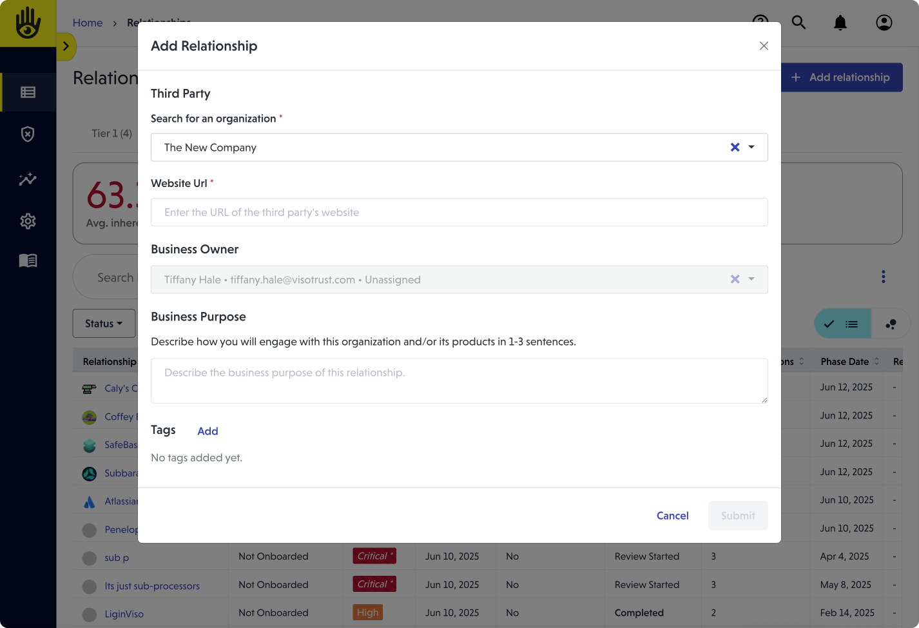Click the business purpose text area
This screenshot has width=919, height=628.
[x=459, y=381]
